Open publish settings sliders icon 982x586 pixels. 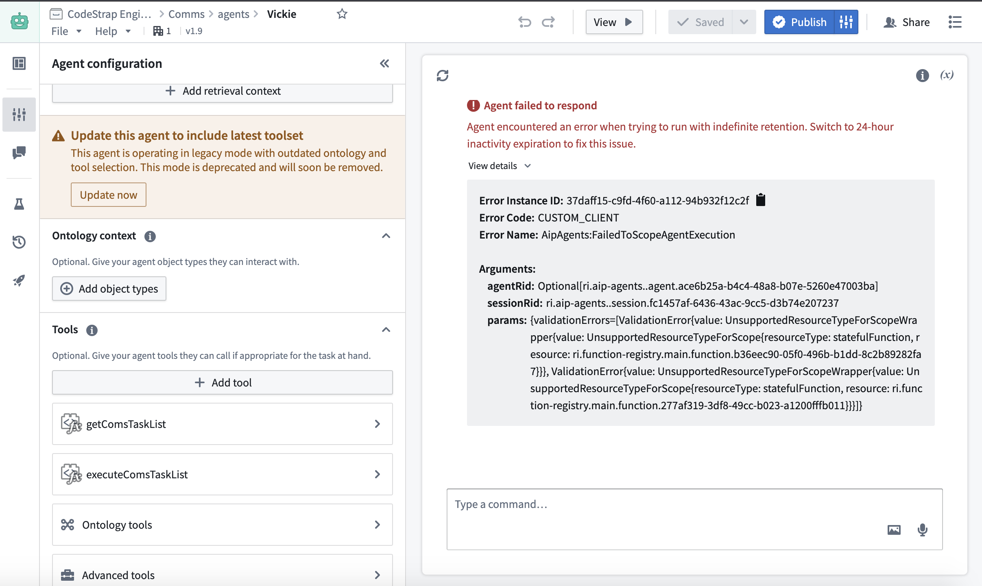tap(846, 22)
